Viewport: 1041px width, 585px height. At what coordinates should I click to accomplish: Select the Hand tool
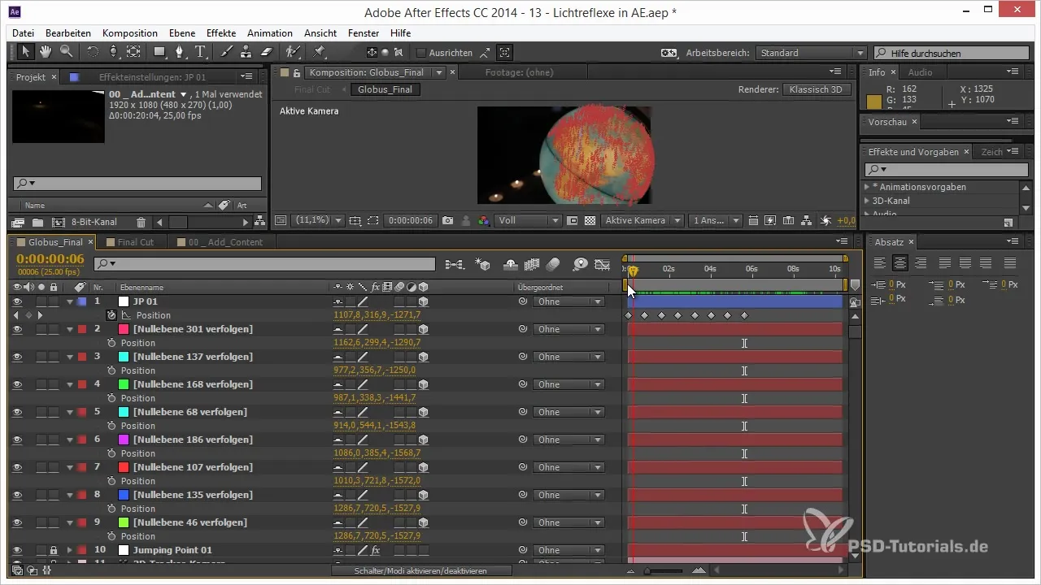tap(46, 52)
